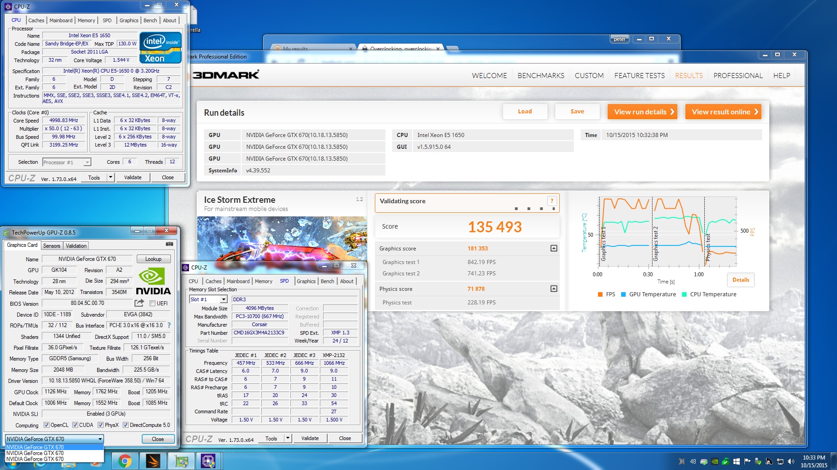This screenshot has width=837, height=470.
Task: Switch to Caches tab in top CPU-Z
Action: [x=36, y=20]
